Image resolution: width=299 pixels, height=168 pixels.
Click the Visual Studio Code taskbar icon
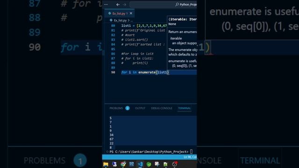click(140, 164)
